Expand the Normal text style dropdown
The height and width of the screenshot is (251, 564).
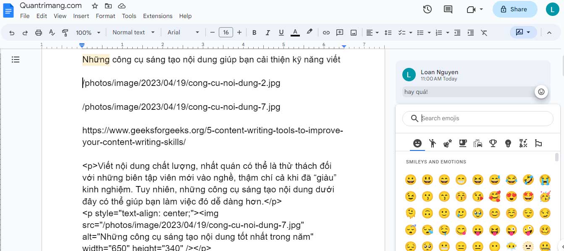click(133, 32)
